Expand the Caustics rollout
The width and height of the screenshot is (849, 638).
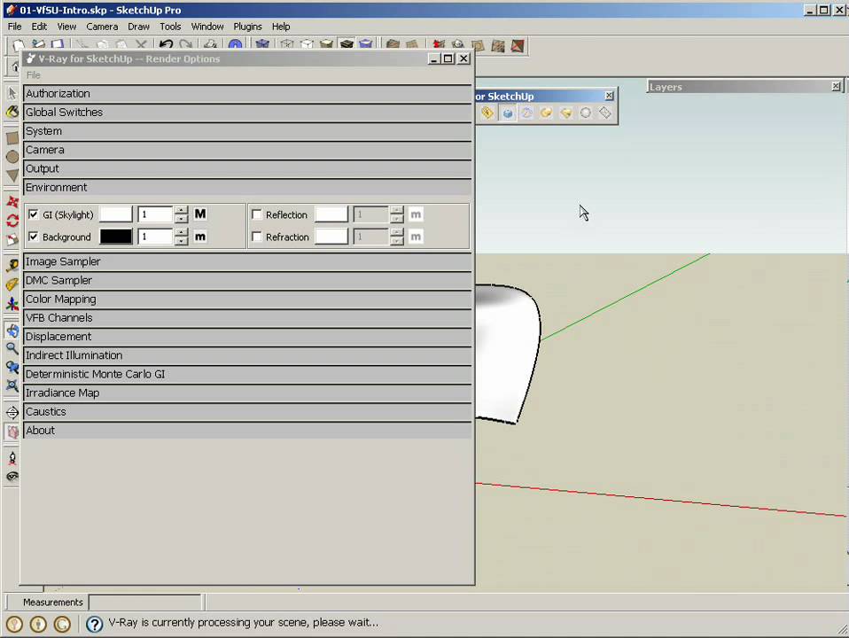pyautogui.click(x=247, y=412)
